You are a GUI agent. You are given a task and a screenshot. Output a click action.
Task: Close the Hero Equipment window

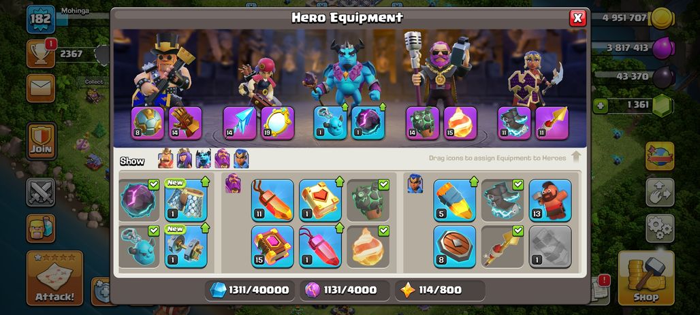click(577, 18)
